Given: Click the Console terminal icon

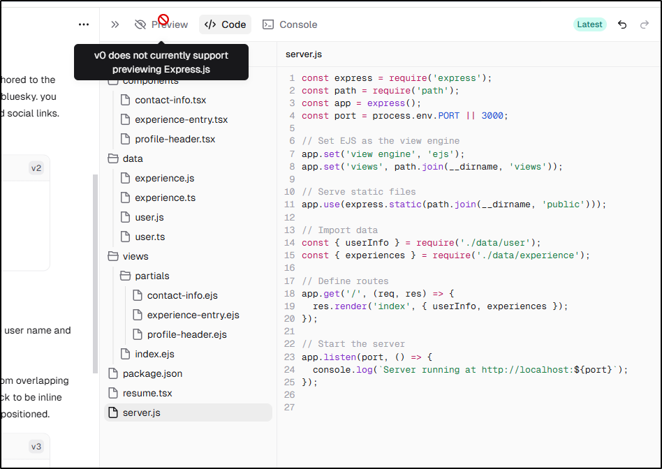Looking at the screenshot, I should point(268,24).
